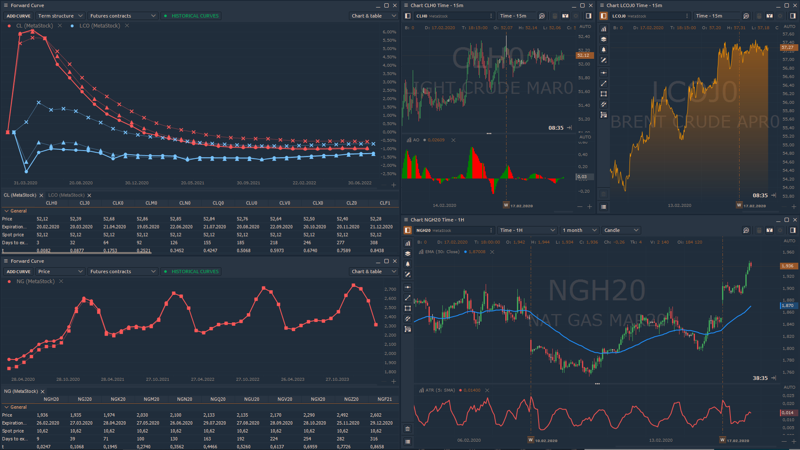The height and width of the screenshot is (450, 800).
Task: Click ADD CURVE in the NG Forward Curve
Action: 18,272
